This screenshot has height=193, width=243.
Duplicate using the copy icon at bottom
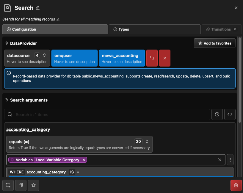[x=21, y=185]
